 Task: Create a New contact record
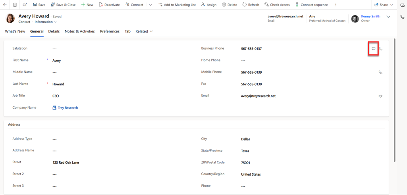point(87,5)
